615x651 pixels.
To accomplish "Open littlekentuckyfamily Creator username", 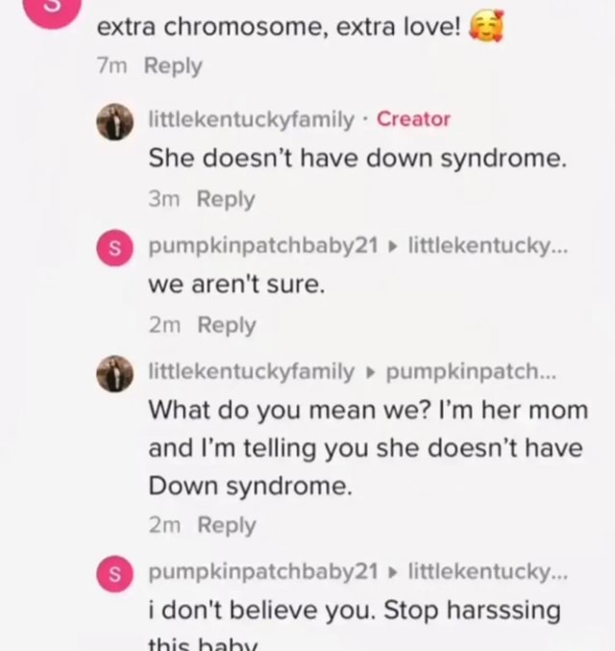I will (252, 119).
